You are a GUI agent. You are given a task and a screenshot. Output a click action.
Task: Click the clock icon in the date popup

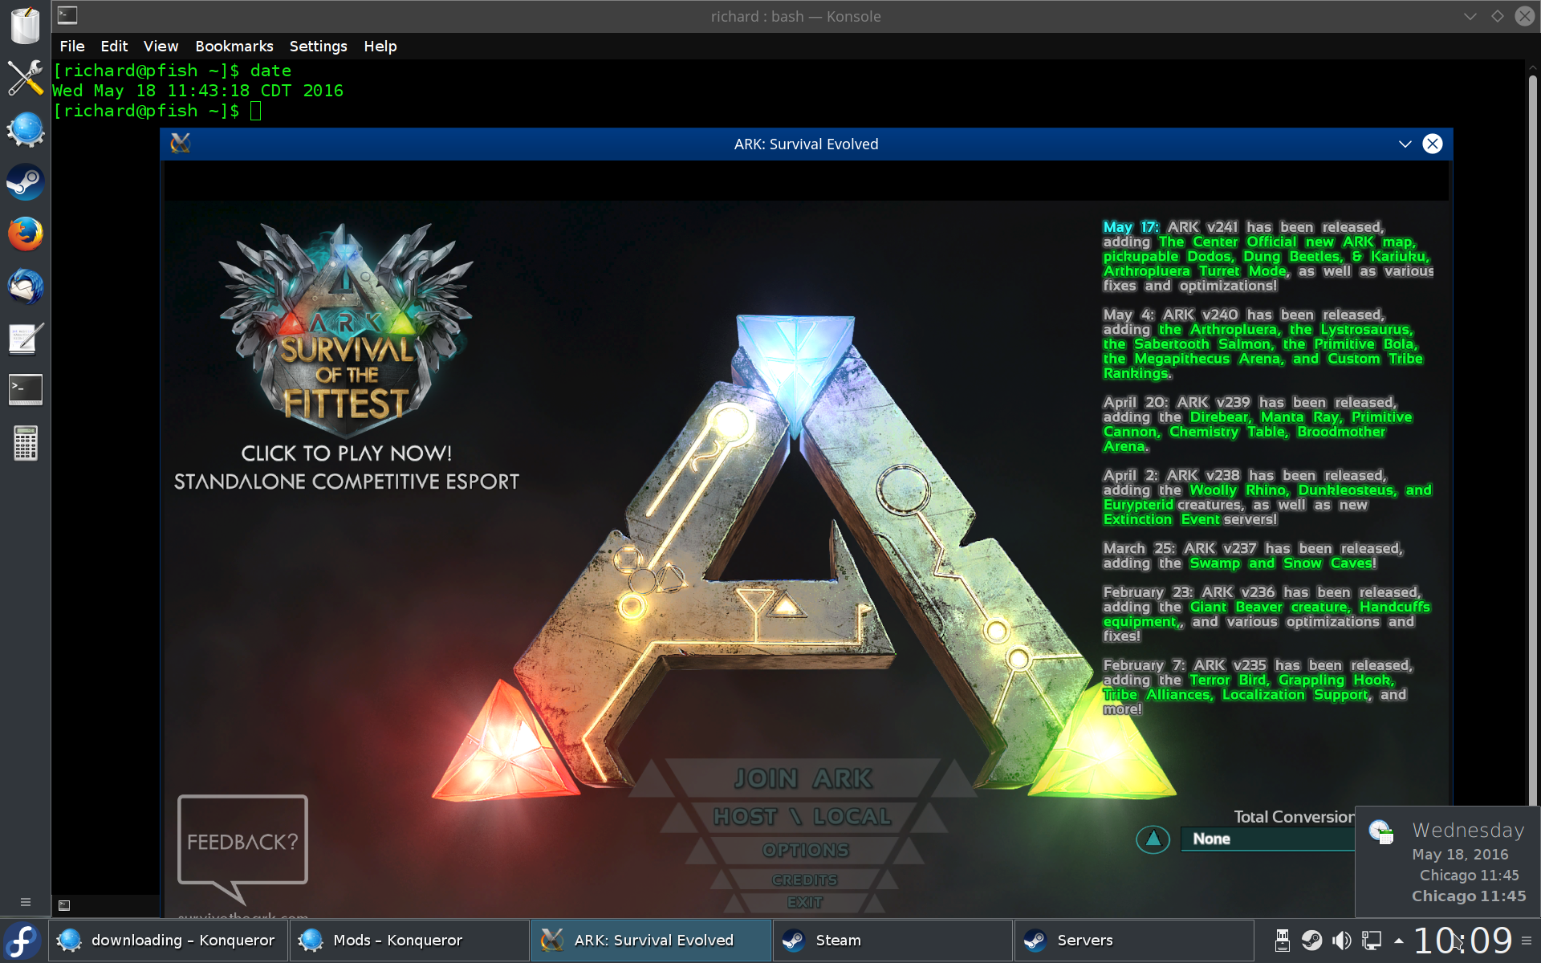(x=1381, y=832)
